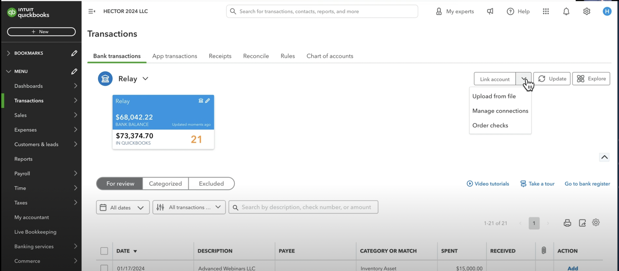Switch to App transactions tab

(175, 56)
